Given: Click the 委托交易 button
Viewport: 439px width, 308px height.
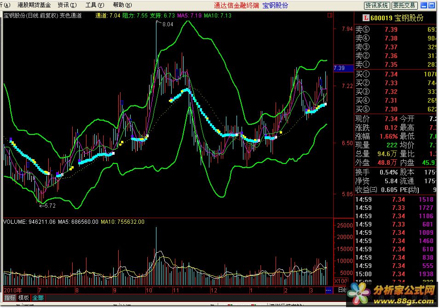Looking at the screenshot, I should (404, 6).
